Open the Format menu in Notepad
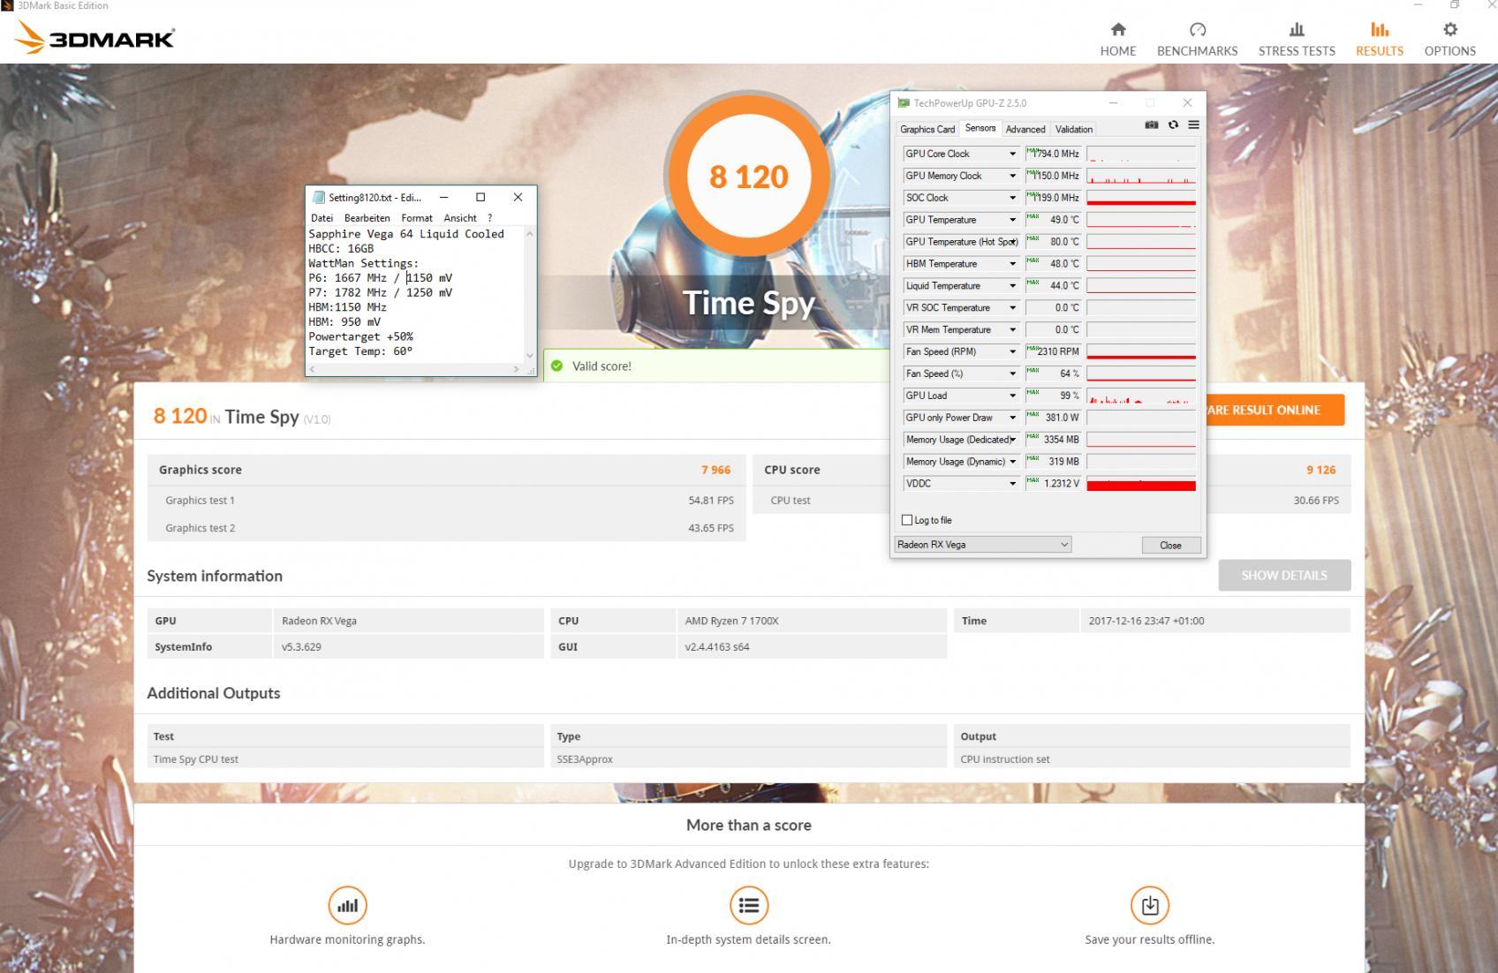 pyautogui.click(x=417, y=218)
